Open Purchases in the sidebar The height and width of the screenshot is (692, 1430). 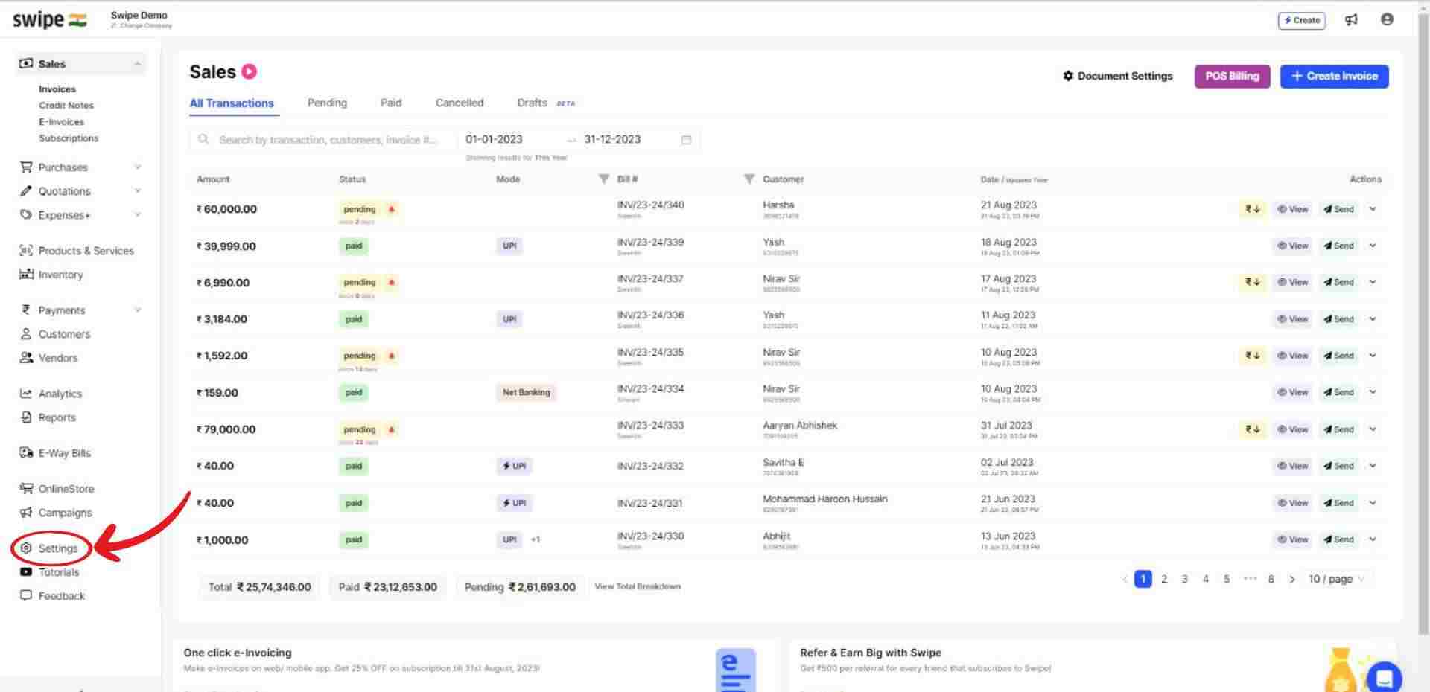tap(63, 167)
